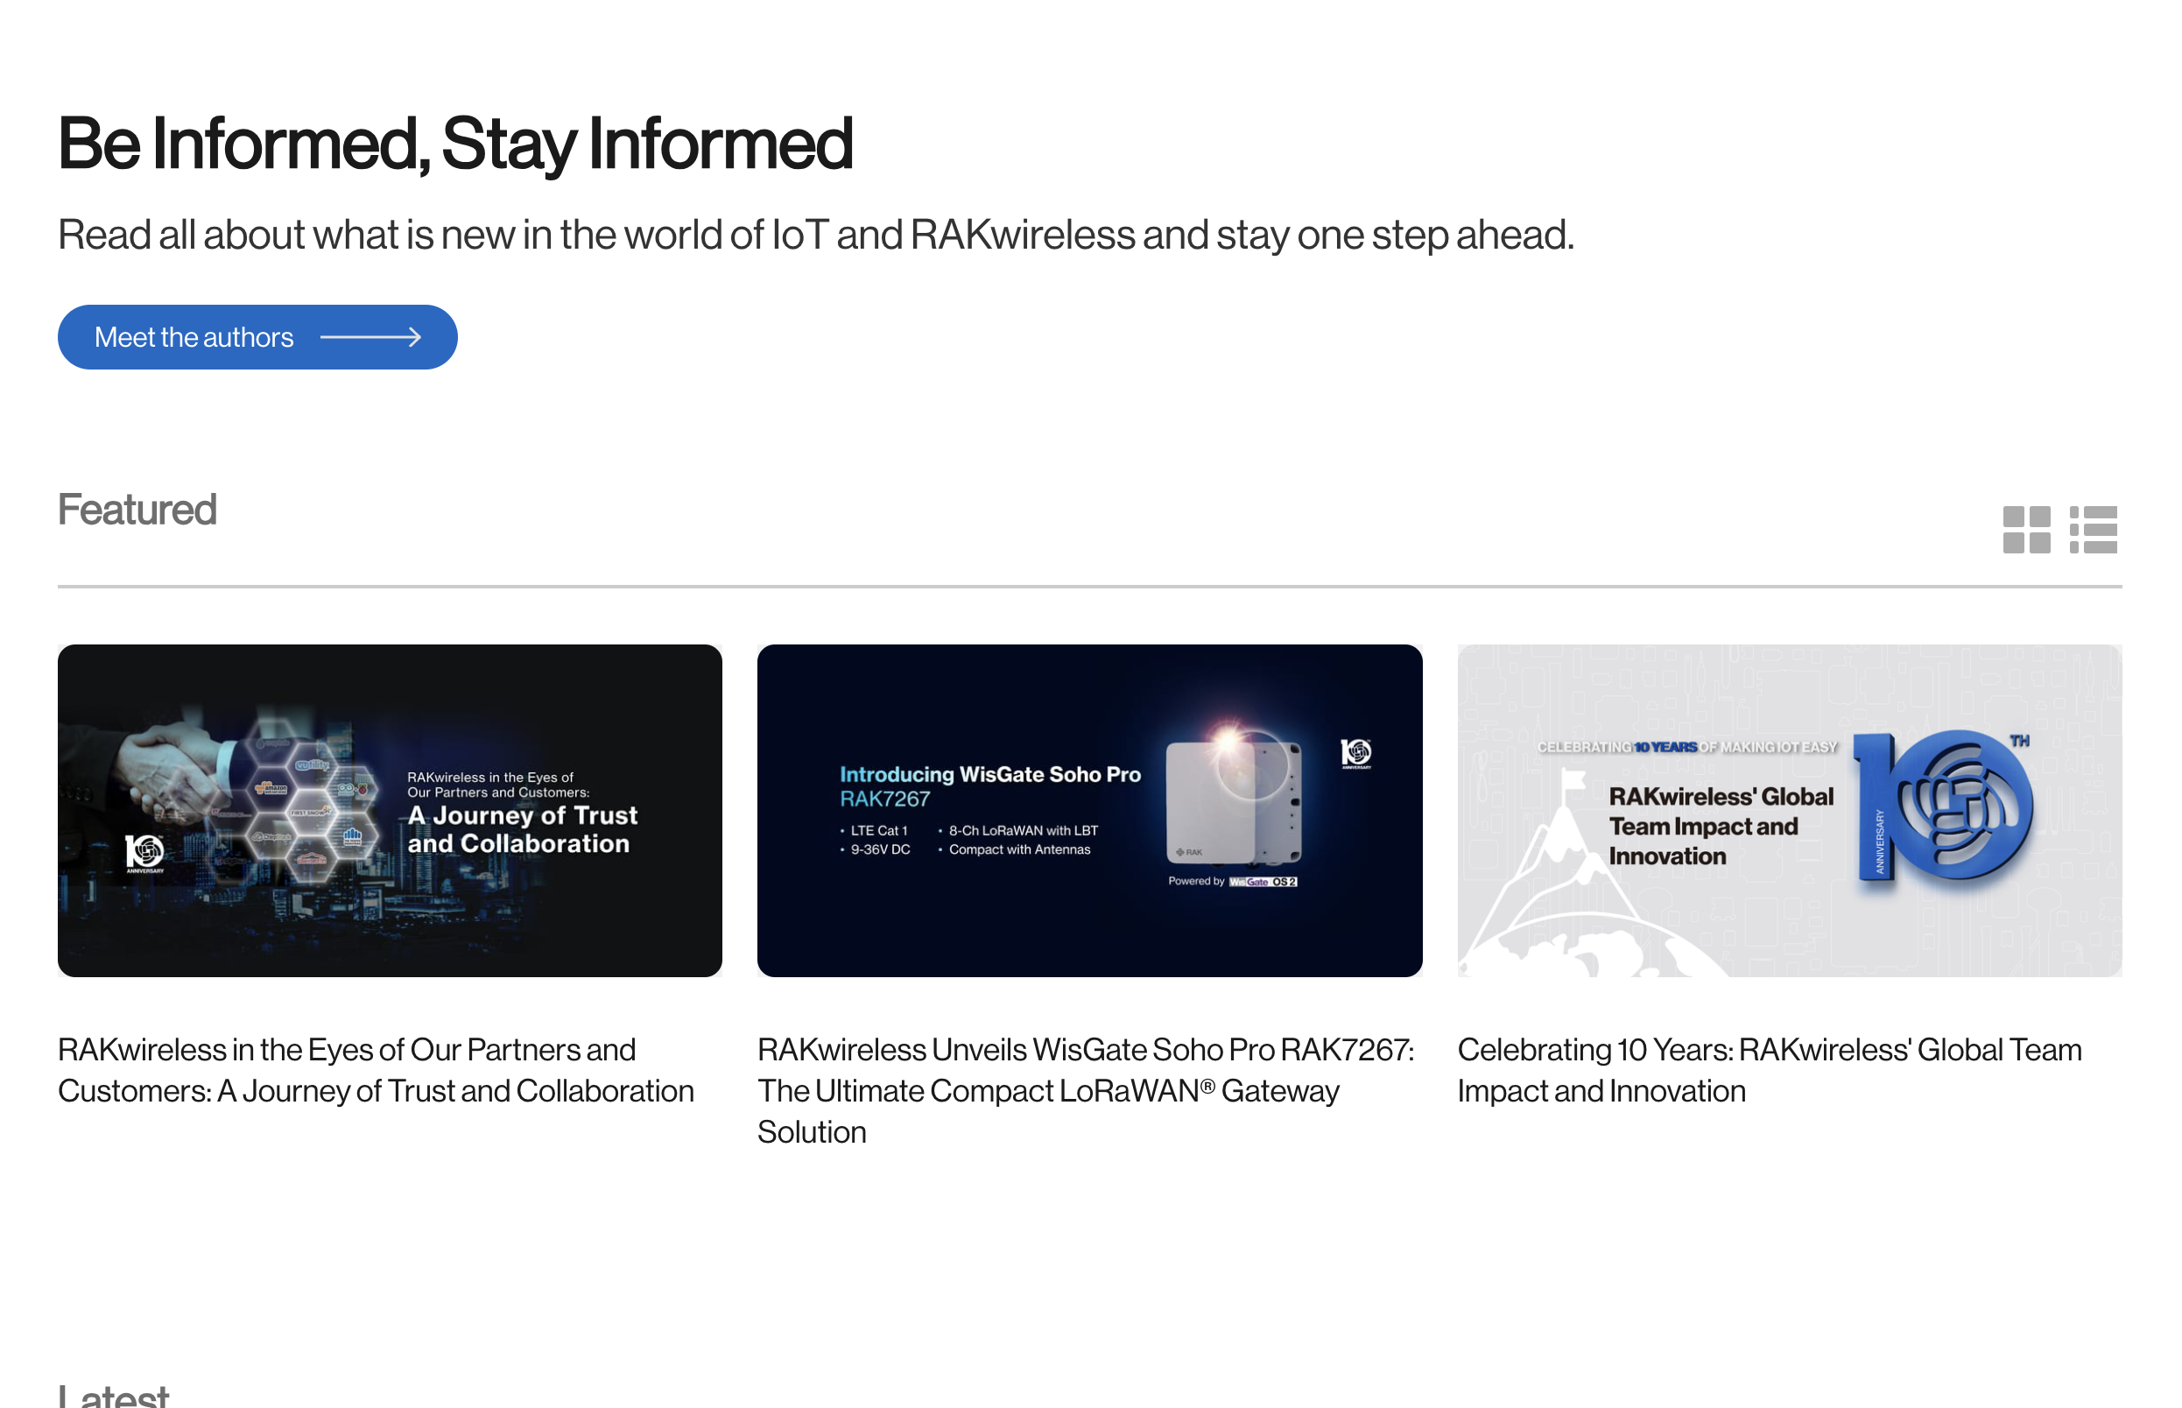The width and height of the screenshot is (2182, 1408).
Task: Switch to grid view layout
Action: click(2025, 530)
